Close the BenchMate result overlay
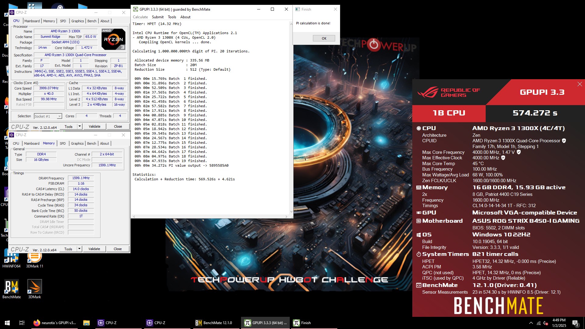This screenshot has height=329, width=585. (x=580, y=84)
